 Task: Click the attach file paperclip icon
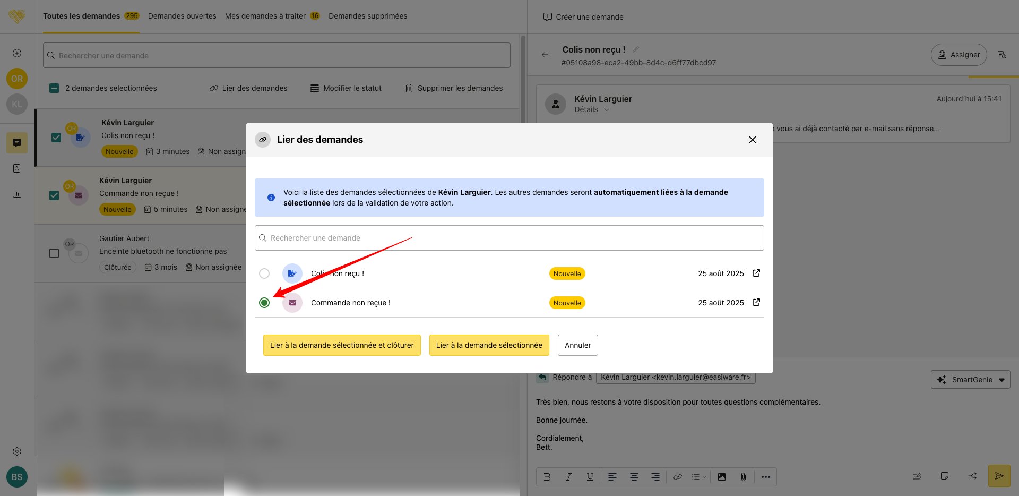pos(743,477)
